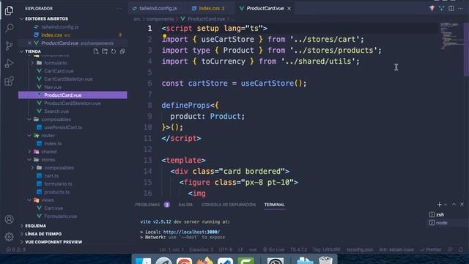
Task: Open the Search view in the activity bar
Action: coord(9,28)
